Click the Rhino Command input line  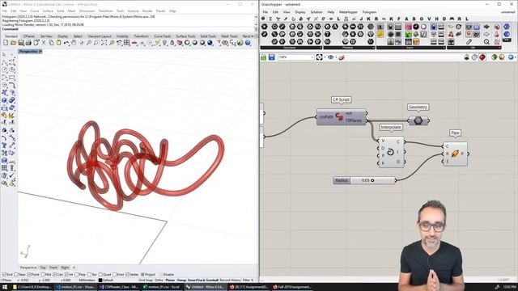[x=135, y=29]
